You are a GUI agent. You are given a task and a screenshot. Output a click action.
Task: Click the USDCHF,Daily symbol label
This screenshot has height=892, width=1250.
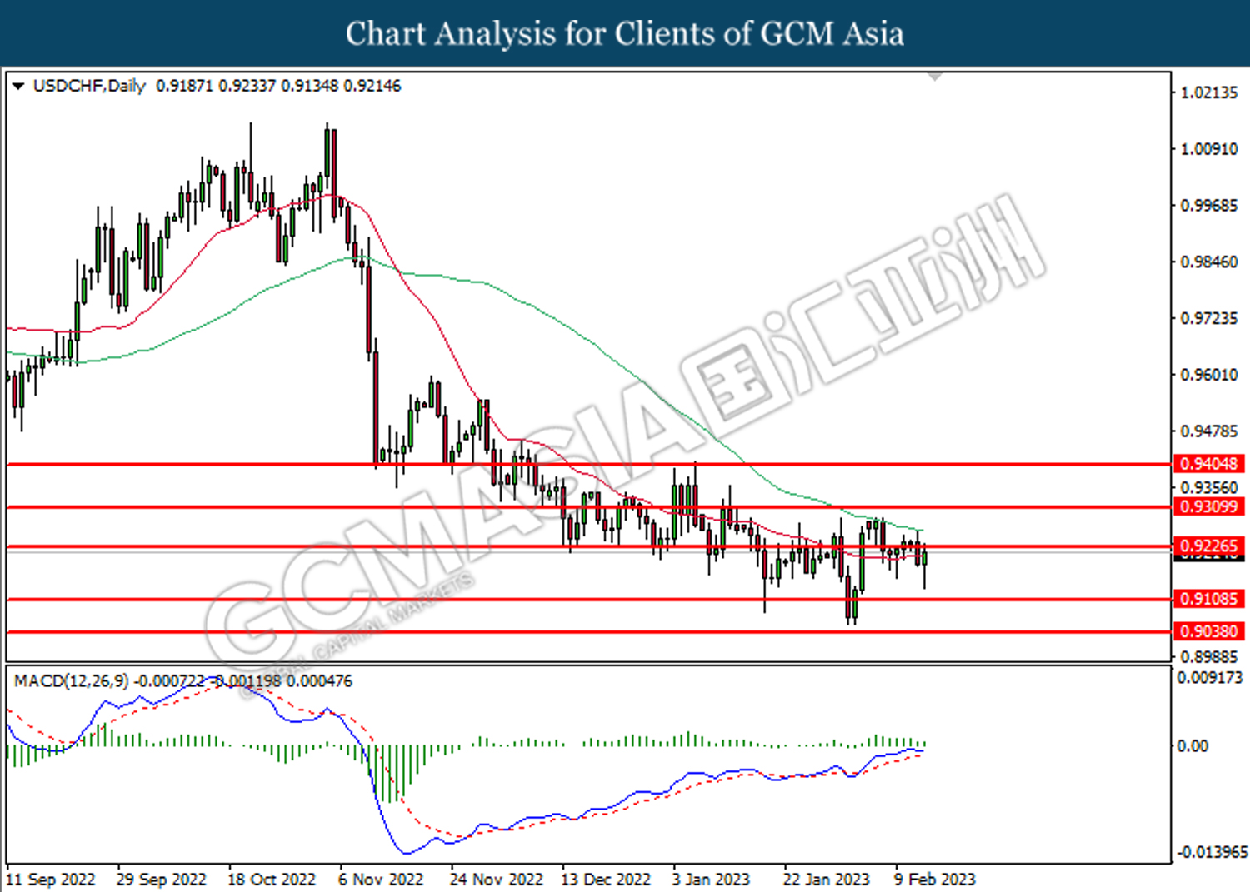pyautogui.click(x=89, y=86)
